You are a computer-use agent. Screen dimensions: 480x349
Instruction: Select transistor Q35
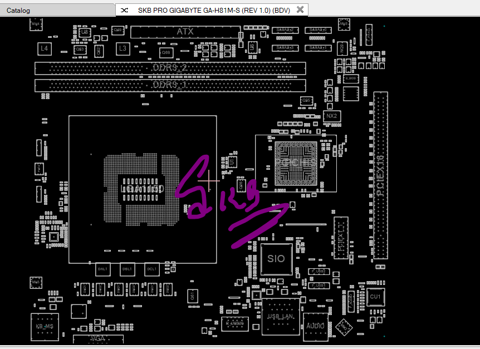pyautogui.click(x=306, y=101)
